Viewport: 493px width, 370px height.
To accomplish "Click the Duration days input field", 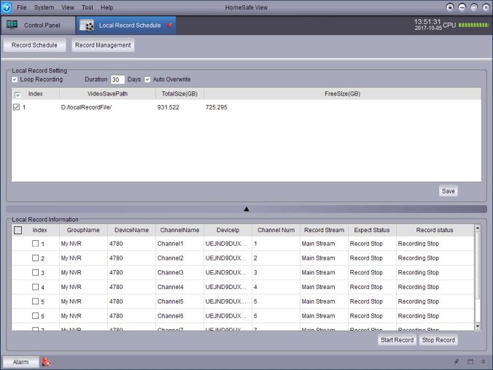I will pyautogui.click(x=117, y=80).
